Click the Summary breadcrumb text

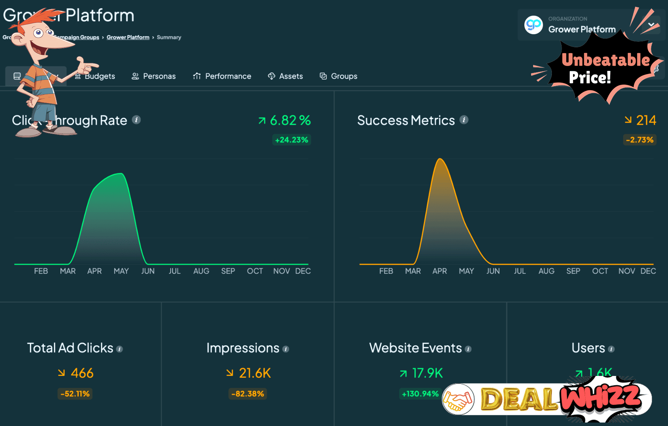click(169, 37)
